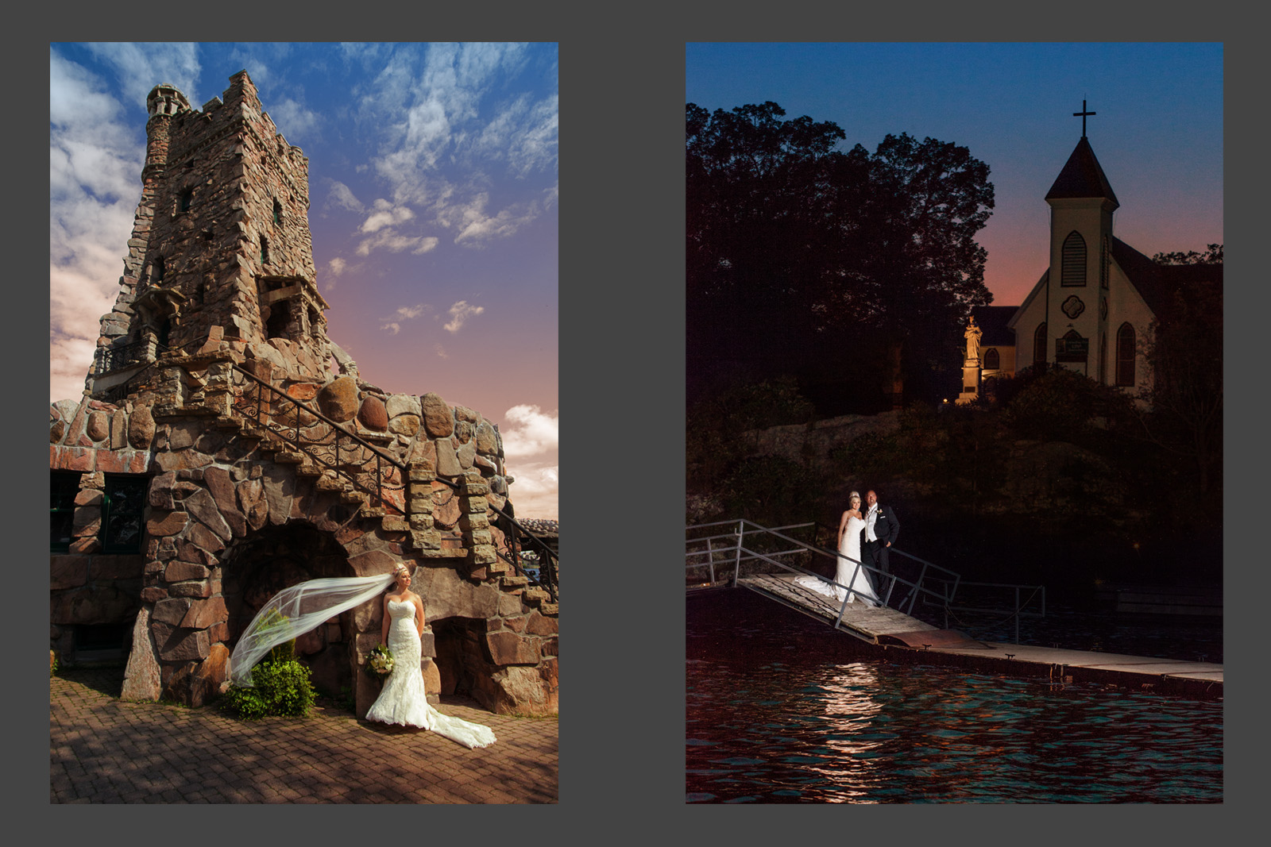
Task: Click the quatrefoil window on church front
Action: coord(1072,306)
